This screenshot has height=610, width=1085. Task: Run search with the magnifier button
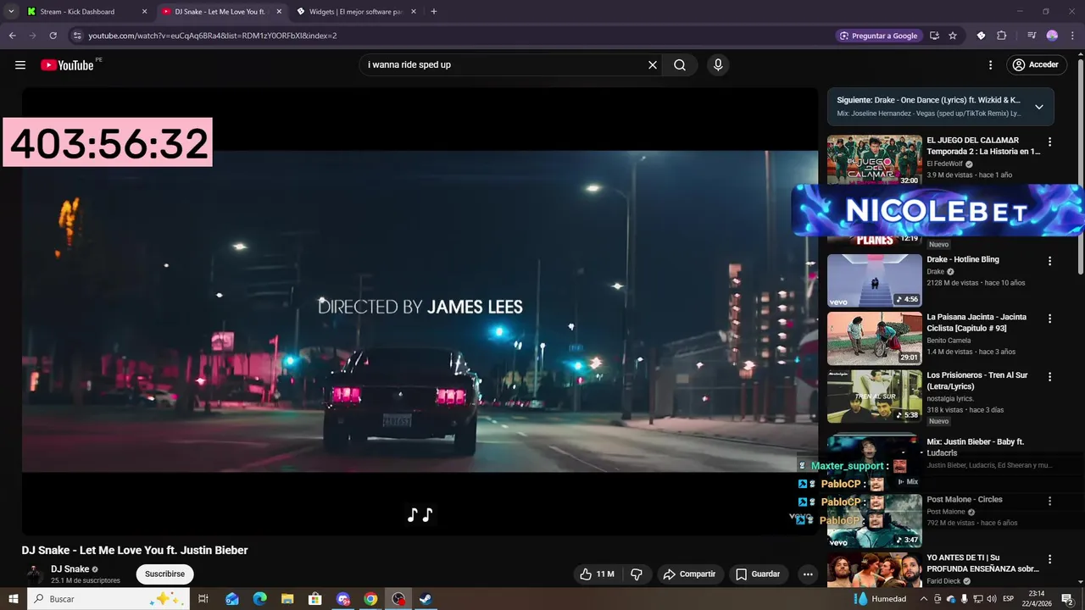pos(680,65)
